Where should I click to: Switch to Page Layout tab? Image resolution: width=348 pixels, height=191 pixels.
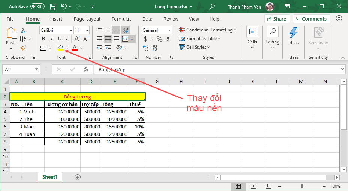point(87,19)
